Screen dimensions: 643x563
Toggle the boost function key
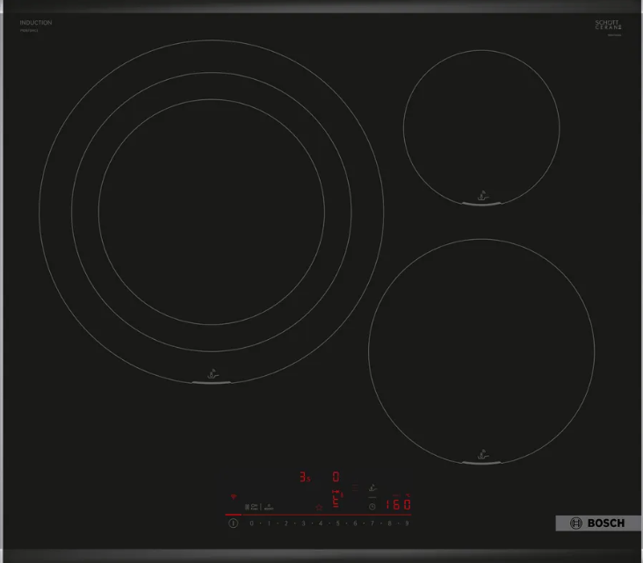[270, 507]
